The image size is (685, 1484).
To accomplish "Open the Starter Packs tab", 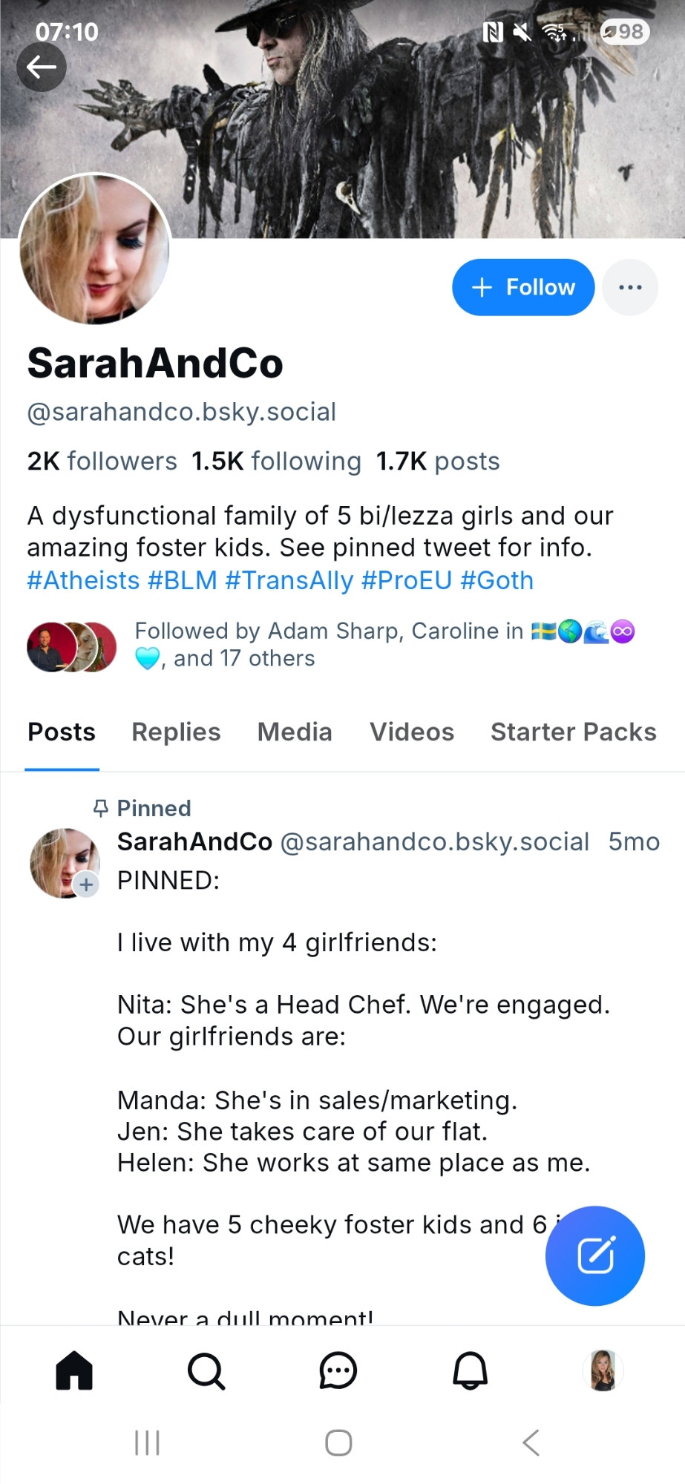I will pyautogui.click(x=574, y=732).
